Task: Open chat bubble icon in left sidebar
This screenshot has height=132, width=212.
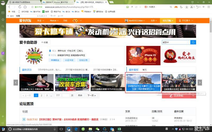Action: (3, 46)
